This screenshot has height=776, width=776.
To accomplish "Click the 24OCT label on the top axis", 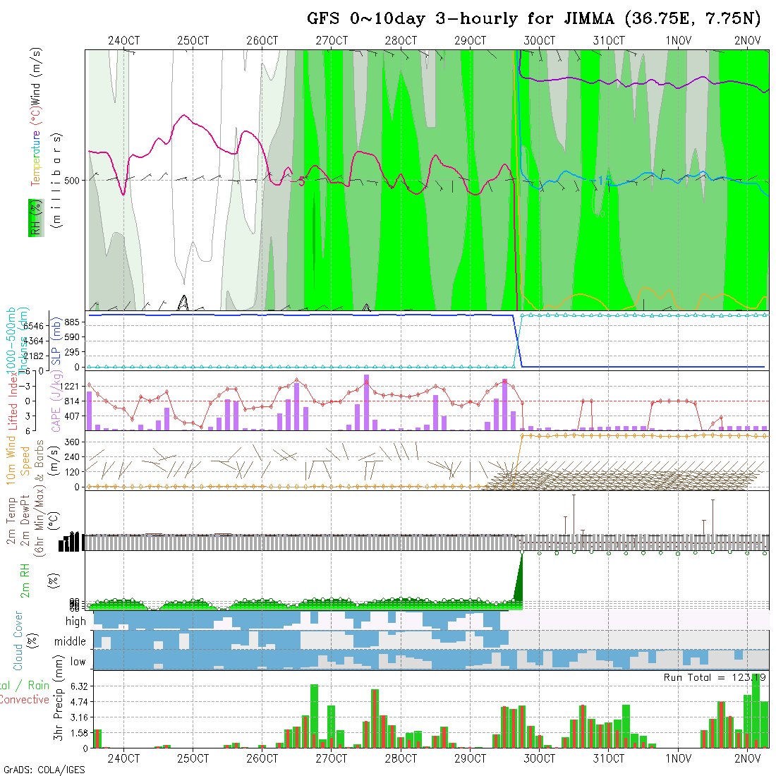I will [x=124, y=41].
